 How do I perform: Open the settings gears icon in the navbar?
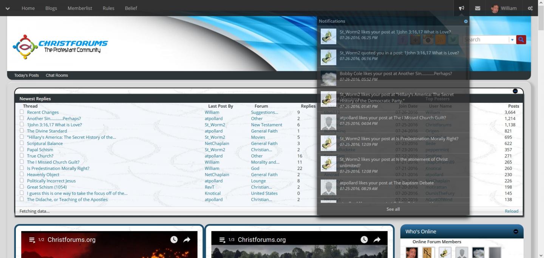530,8
